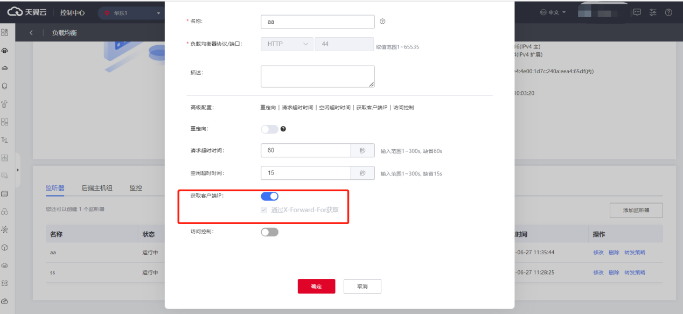Click 修改 for the aa listener row

coord(598,252)
